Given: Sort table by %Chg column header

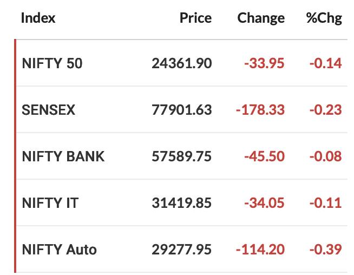Looking at the screenshot, I should click(324, 18).
